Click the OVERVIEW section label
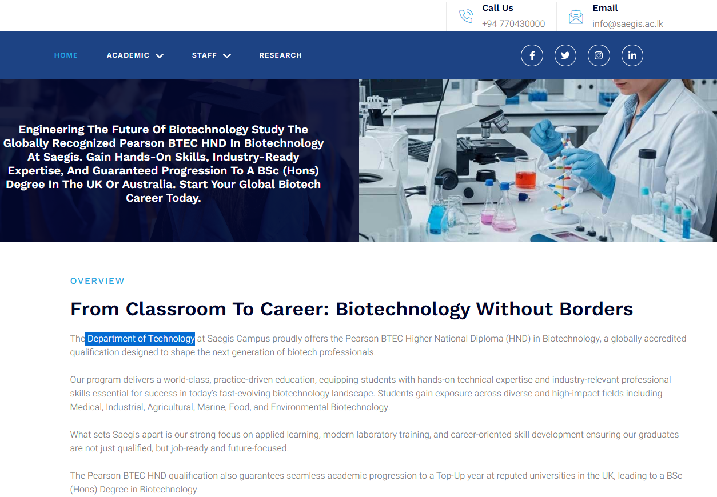This screenshot has height=497, width=717. point(97,281)
